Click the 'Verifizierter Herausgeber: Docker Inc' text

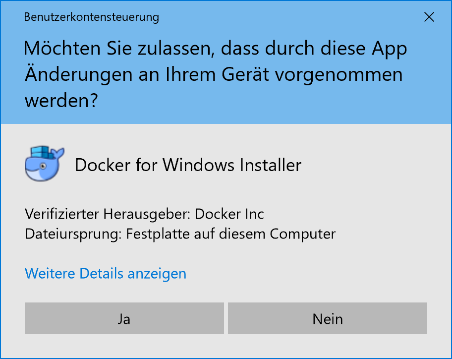tap(144, 214)
